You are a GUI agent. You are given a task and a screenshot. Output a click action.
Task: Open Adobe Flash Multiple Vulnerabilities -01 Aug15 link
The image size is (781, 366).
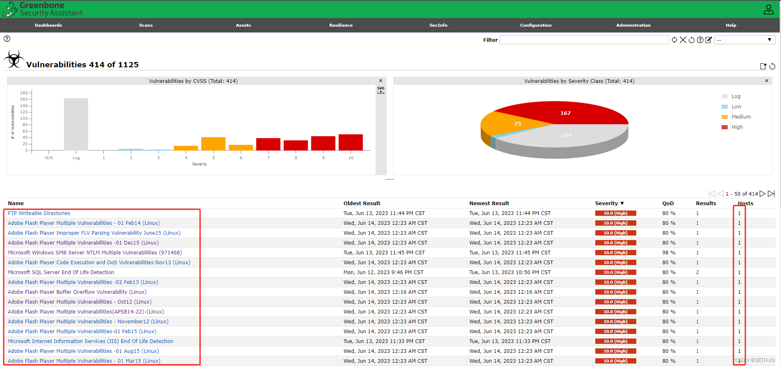pos(83,351)
